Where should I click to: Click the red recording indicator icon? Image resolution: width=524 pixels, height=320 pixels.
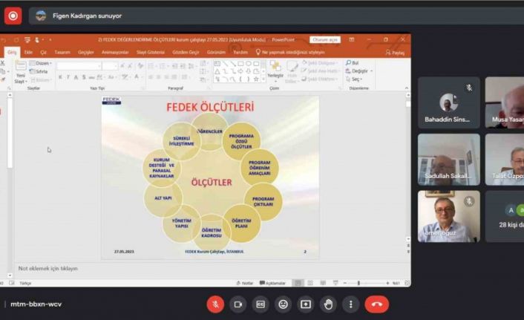point(13,16)
